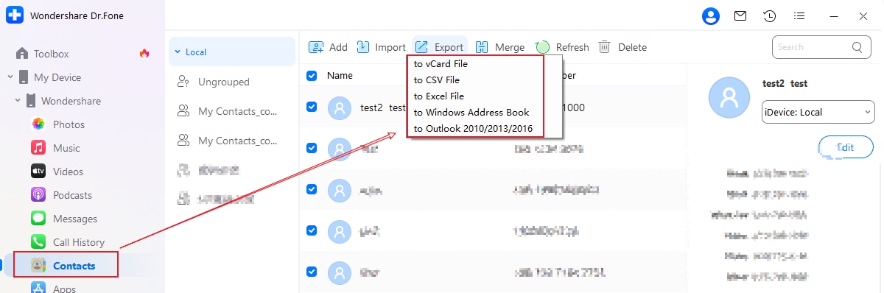Open the task list menu icon
The width and height of the screenshot is (884, 293).
[x=799, y=15]
